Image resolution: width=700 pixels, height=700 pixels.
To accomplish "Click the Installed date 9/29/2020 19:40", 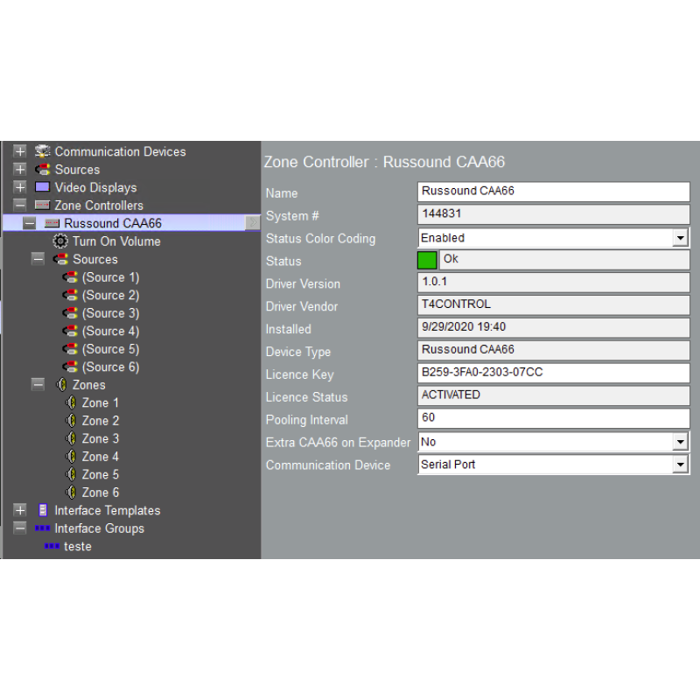I will pos(554,327).
